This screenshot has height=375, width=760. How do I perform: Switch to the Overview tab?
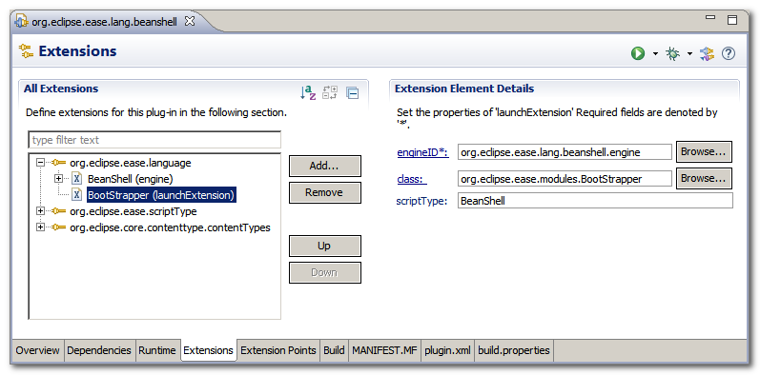pyautogui.click(x=38, y=350)
